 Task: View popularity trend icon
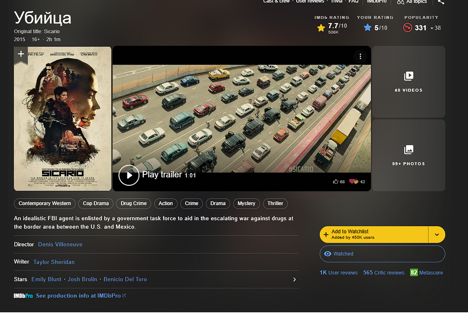tap(408, 28)
